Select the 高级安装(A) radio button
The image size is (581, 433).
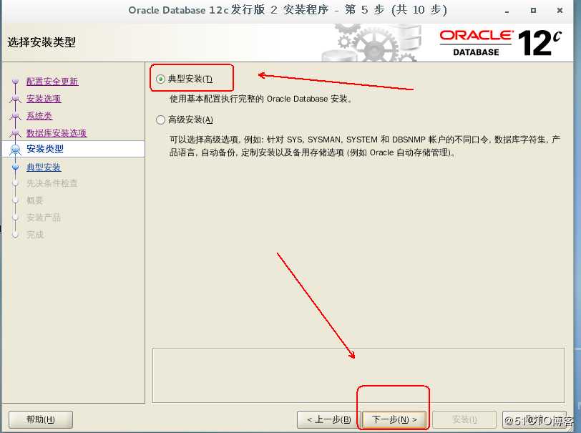[x=160, y=120]
